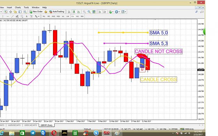
Task: Click the zoom out magnifier
Action: tap(89, 12)
